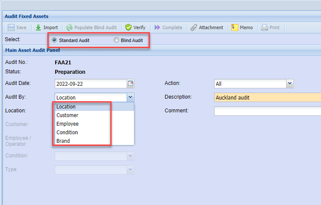Select the Blind Audit radio button
Image resolution: width=321 pixels, height=205 pixels.
(x=116, y=40)
